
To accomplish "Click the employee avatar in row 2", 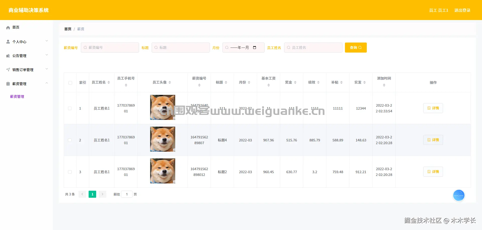I will pos(163,139).
